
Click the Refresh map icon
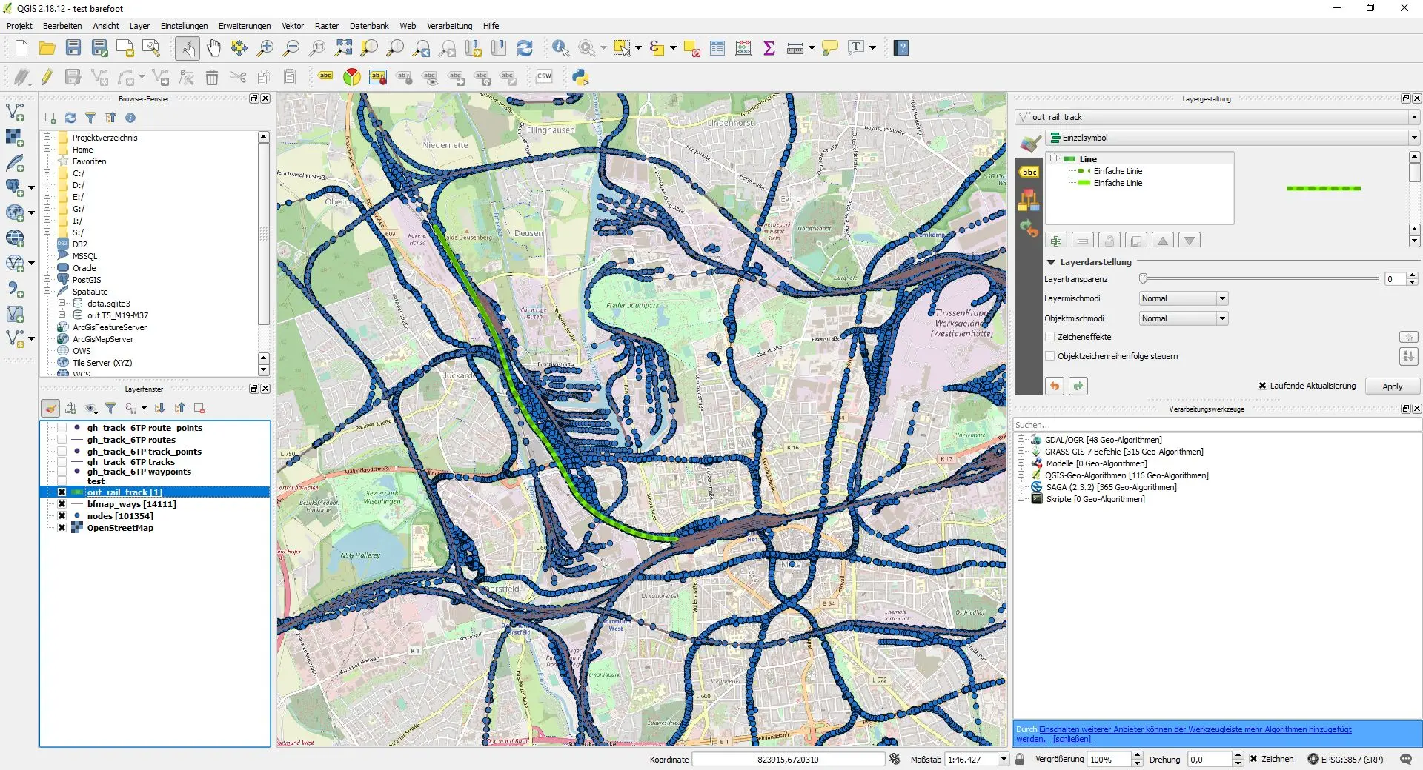[x=525, y=48]
